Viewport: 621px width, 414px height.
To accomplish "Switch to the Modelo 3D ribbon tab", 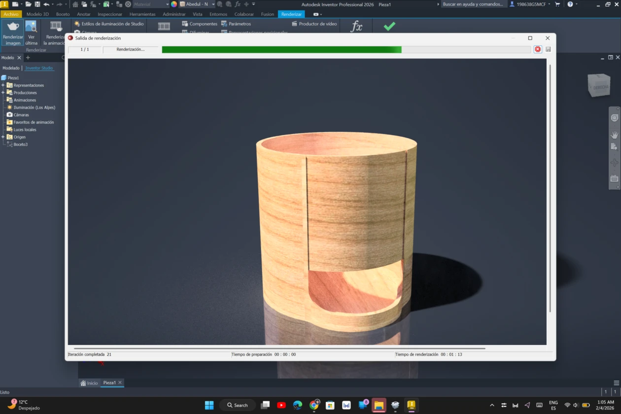I will [x=37, y=14].
